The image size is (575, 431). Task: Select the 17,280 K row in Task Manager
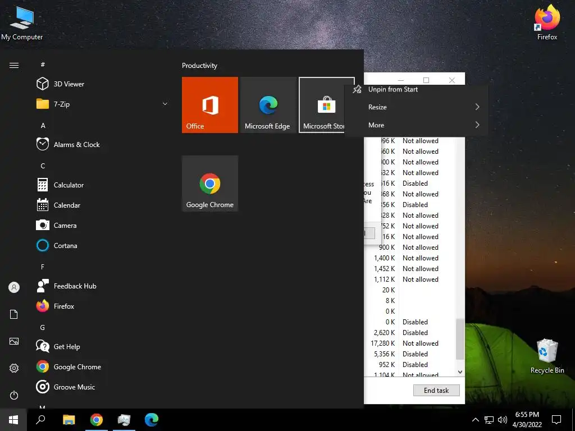pyautogui.click(x=410, y=343)
